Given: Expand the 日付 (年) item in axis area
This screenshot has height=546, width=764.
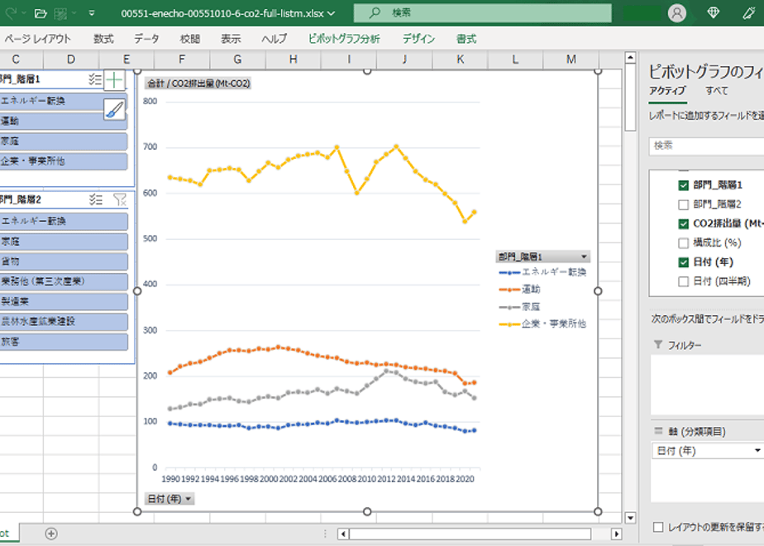Looking at the screenshot, I should click(x=757, y=450).
